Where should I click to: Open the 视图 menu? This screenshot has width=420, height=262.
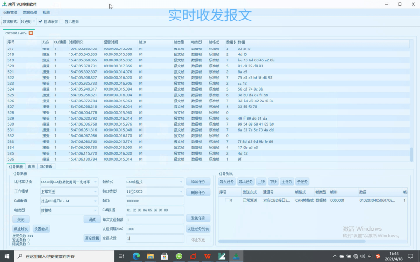click(x=46, y=12)
